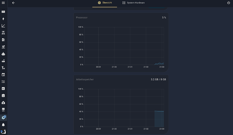
Task: Click the Prozessor usage chart line
Action: click(x=159, y=64)
